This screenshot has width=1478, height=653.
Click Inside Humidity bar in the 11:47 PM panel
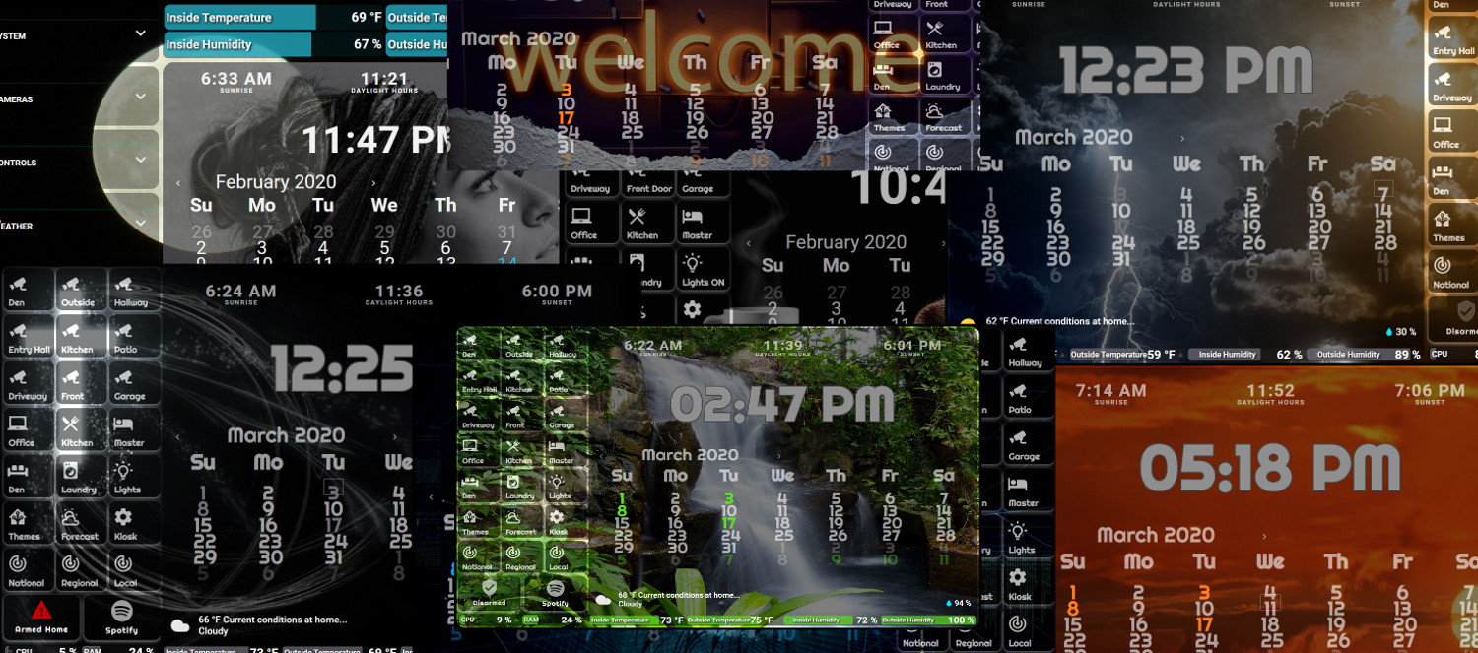pyautogui.click(x=273, y=44)
